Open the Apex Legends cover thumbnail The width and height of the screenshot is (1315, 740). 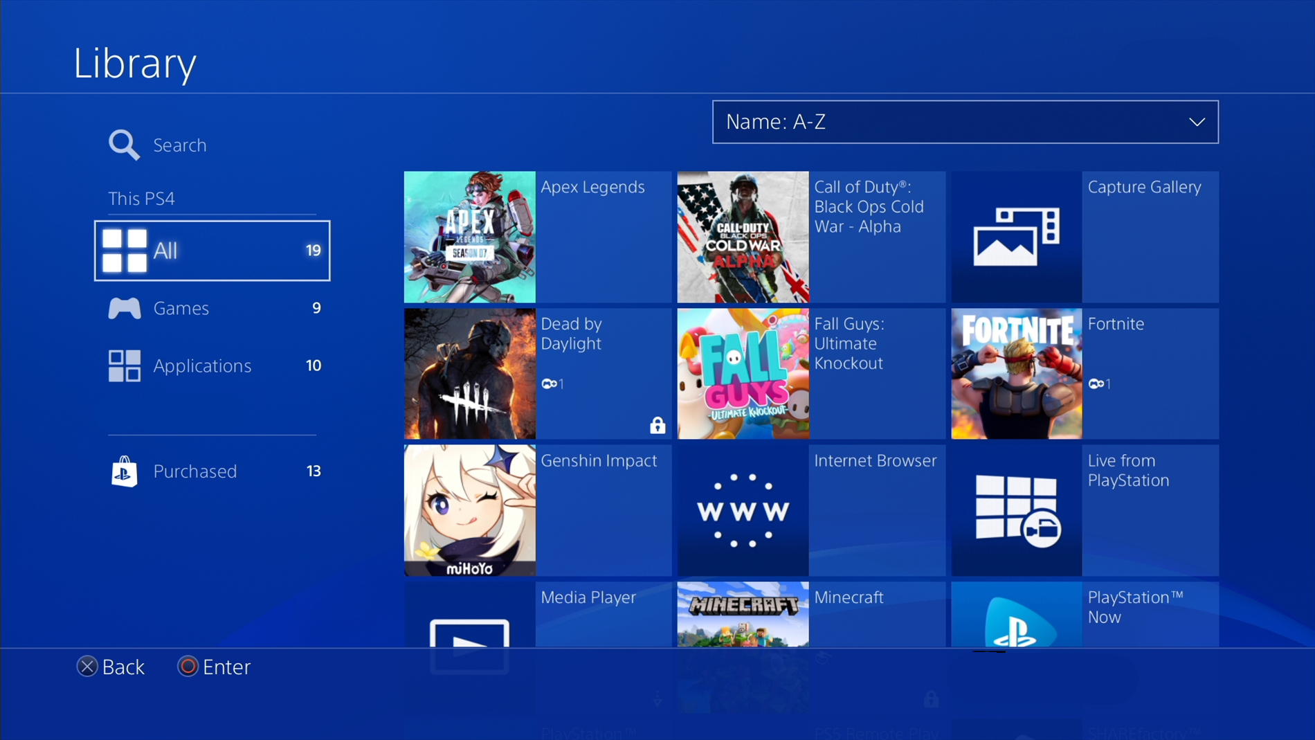[469, 237]
